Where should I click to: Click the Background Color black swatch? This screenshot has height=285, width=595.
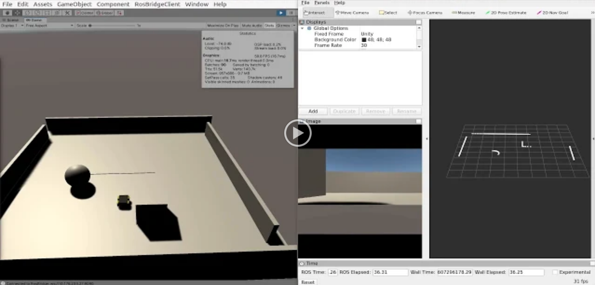(x=364, y=40)
